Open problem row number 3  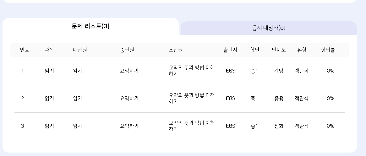[180, 126]
